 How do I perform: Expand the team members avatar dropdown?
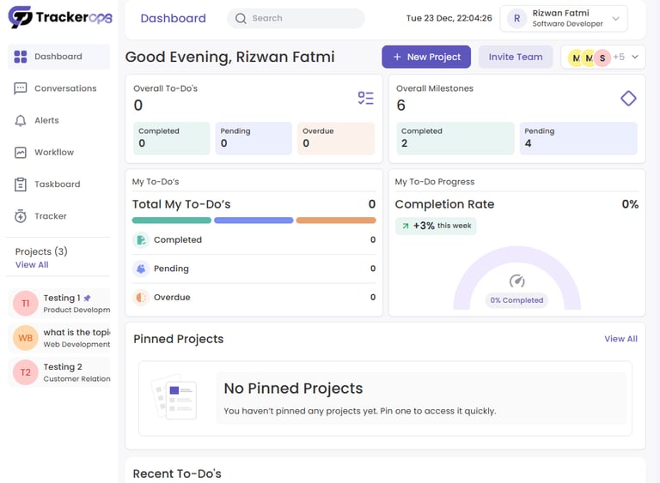(x=635, y=57)
